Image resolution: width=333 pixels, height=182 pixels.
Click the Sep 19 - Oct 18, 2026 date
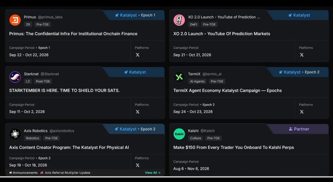click(28, 165)
